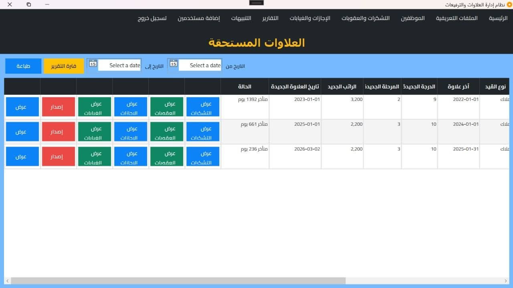The width and height of the screenshot is (513, 288).
Task: Open the 'التشكرات والعقوبات' menu item
Action: 366,18
